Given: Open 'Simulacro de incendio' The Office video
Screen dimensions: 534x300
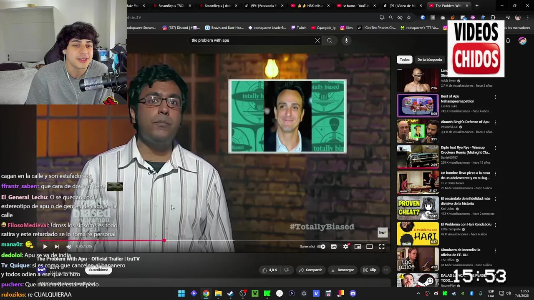Looking at the screenshot, I should click(418, 259).
